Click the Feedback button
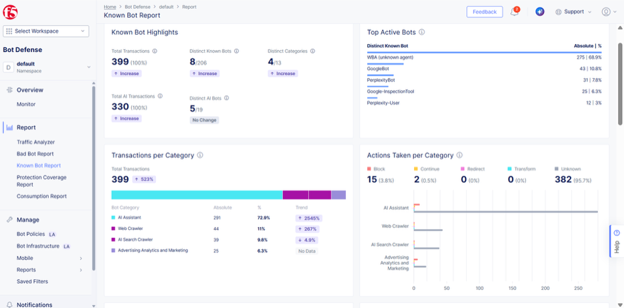The image size is (624, 308). coord(484,12)
